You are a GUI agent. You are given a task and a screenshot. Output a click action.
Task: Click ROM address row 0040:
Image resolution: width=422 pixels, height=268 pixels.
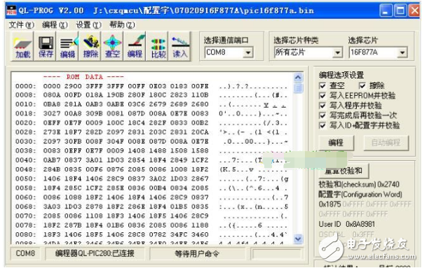(25, 160)
